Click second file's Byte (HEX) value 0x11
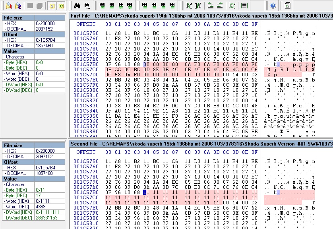 (x=50, y=190)
